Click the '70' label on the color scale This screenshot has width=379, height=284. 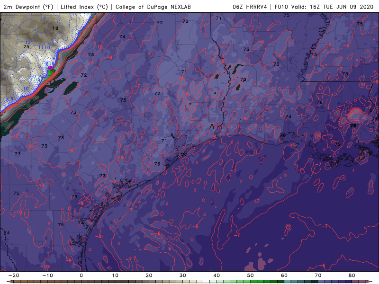coord(318,275)
